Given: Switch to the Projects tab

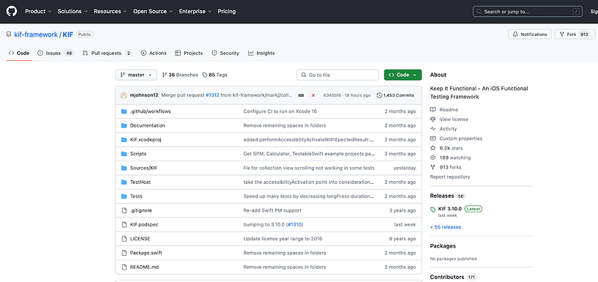Looking at the screenshot, I should coord(189,53).
